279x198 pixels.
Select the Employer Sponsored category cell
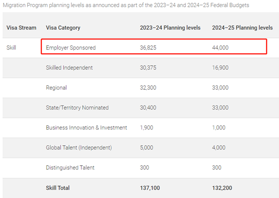pos(70,48)
